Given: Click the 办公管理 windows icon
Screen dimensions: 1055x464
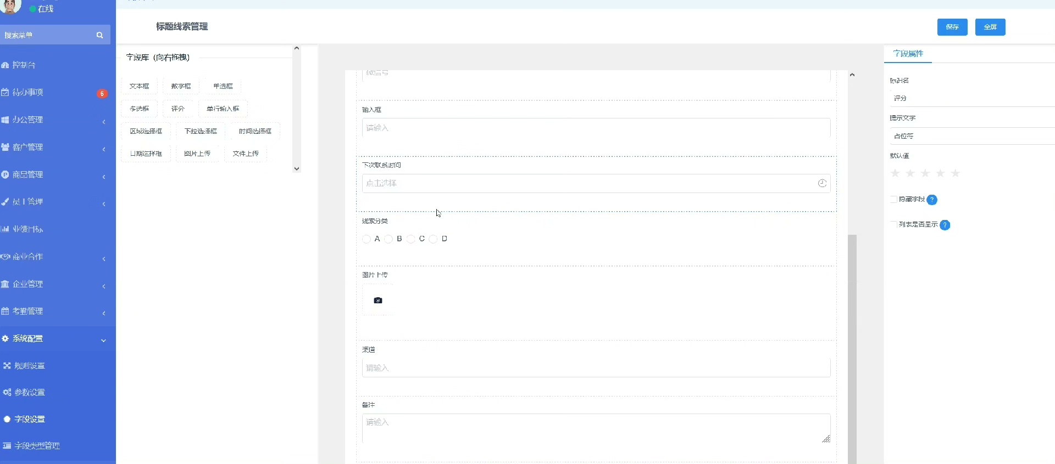Looking at the screenshot, I should (x=5, y=120).
